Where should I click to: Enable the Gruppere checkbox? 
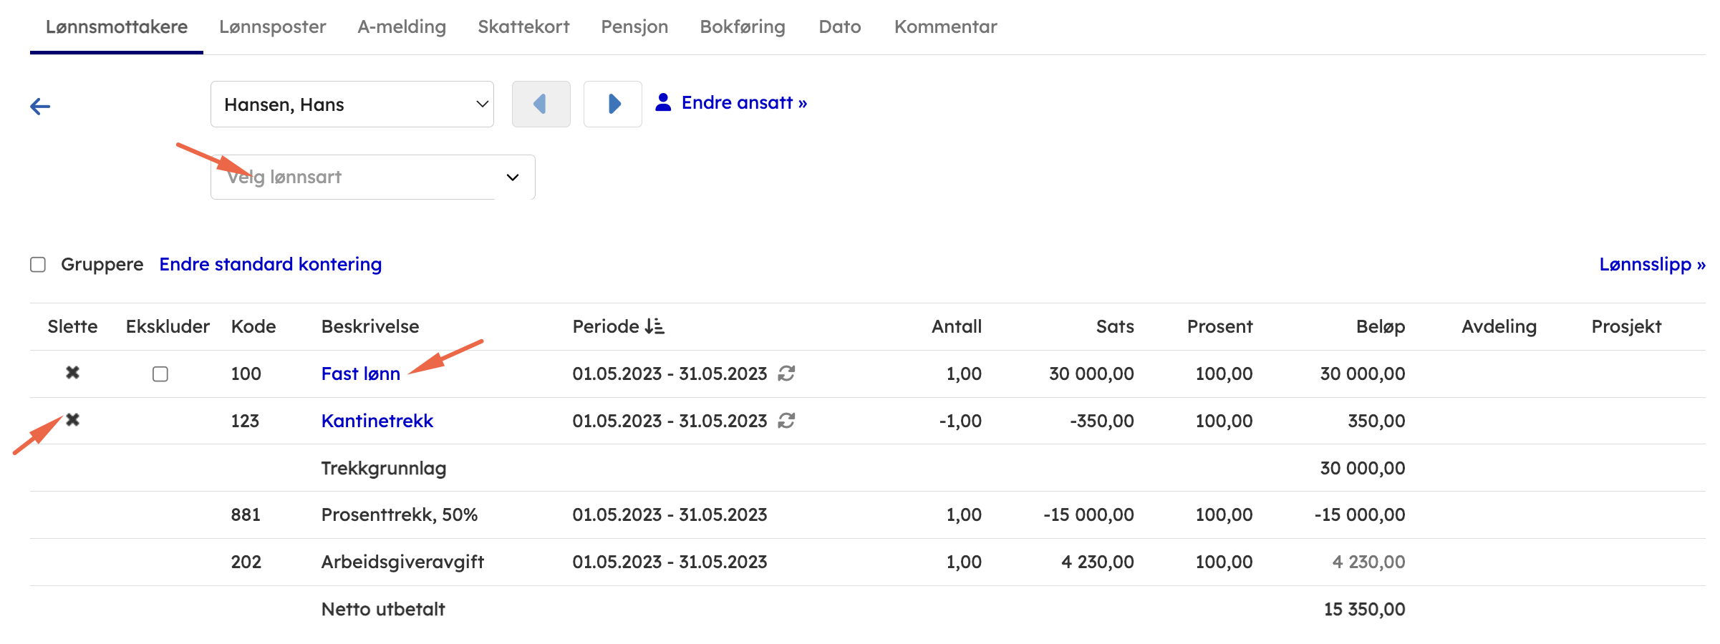tap(38, 265)
